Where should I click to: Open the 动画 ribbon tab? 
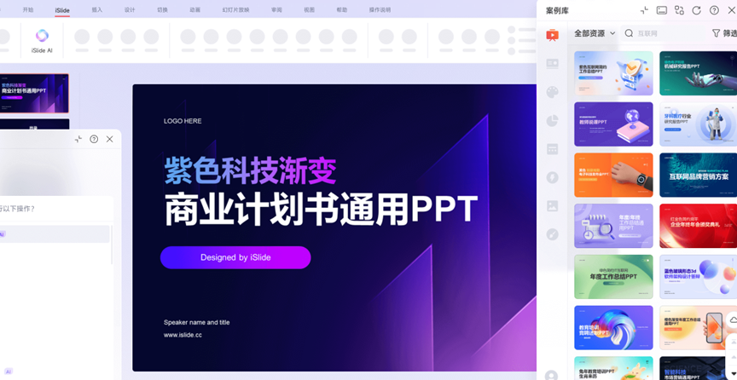click(x=195, y=10)
